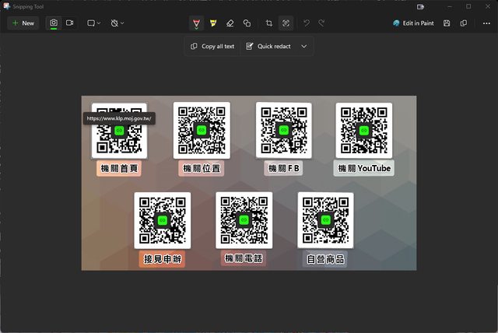Pick the eraser tool
This screenshot has height=333, width=498.
230,23
